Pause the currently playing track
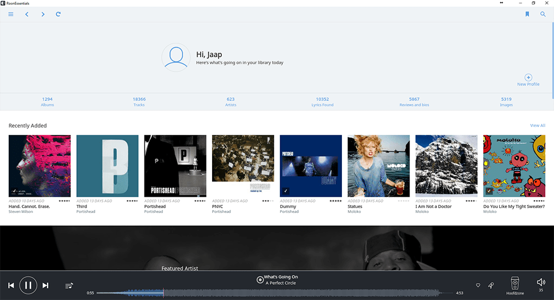The height and width of the screenshot is (300, 554). point(28,285)
